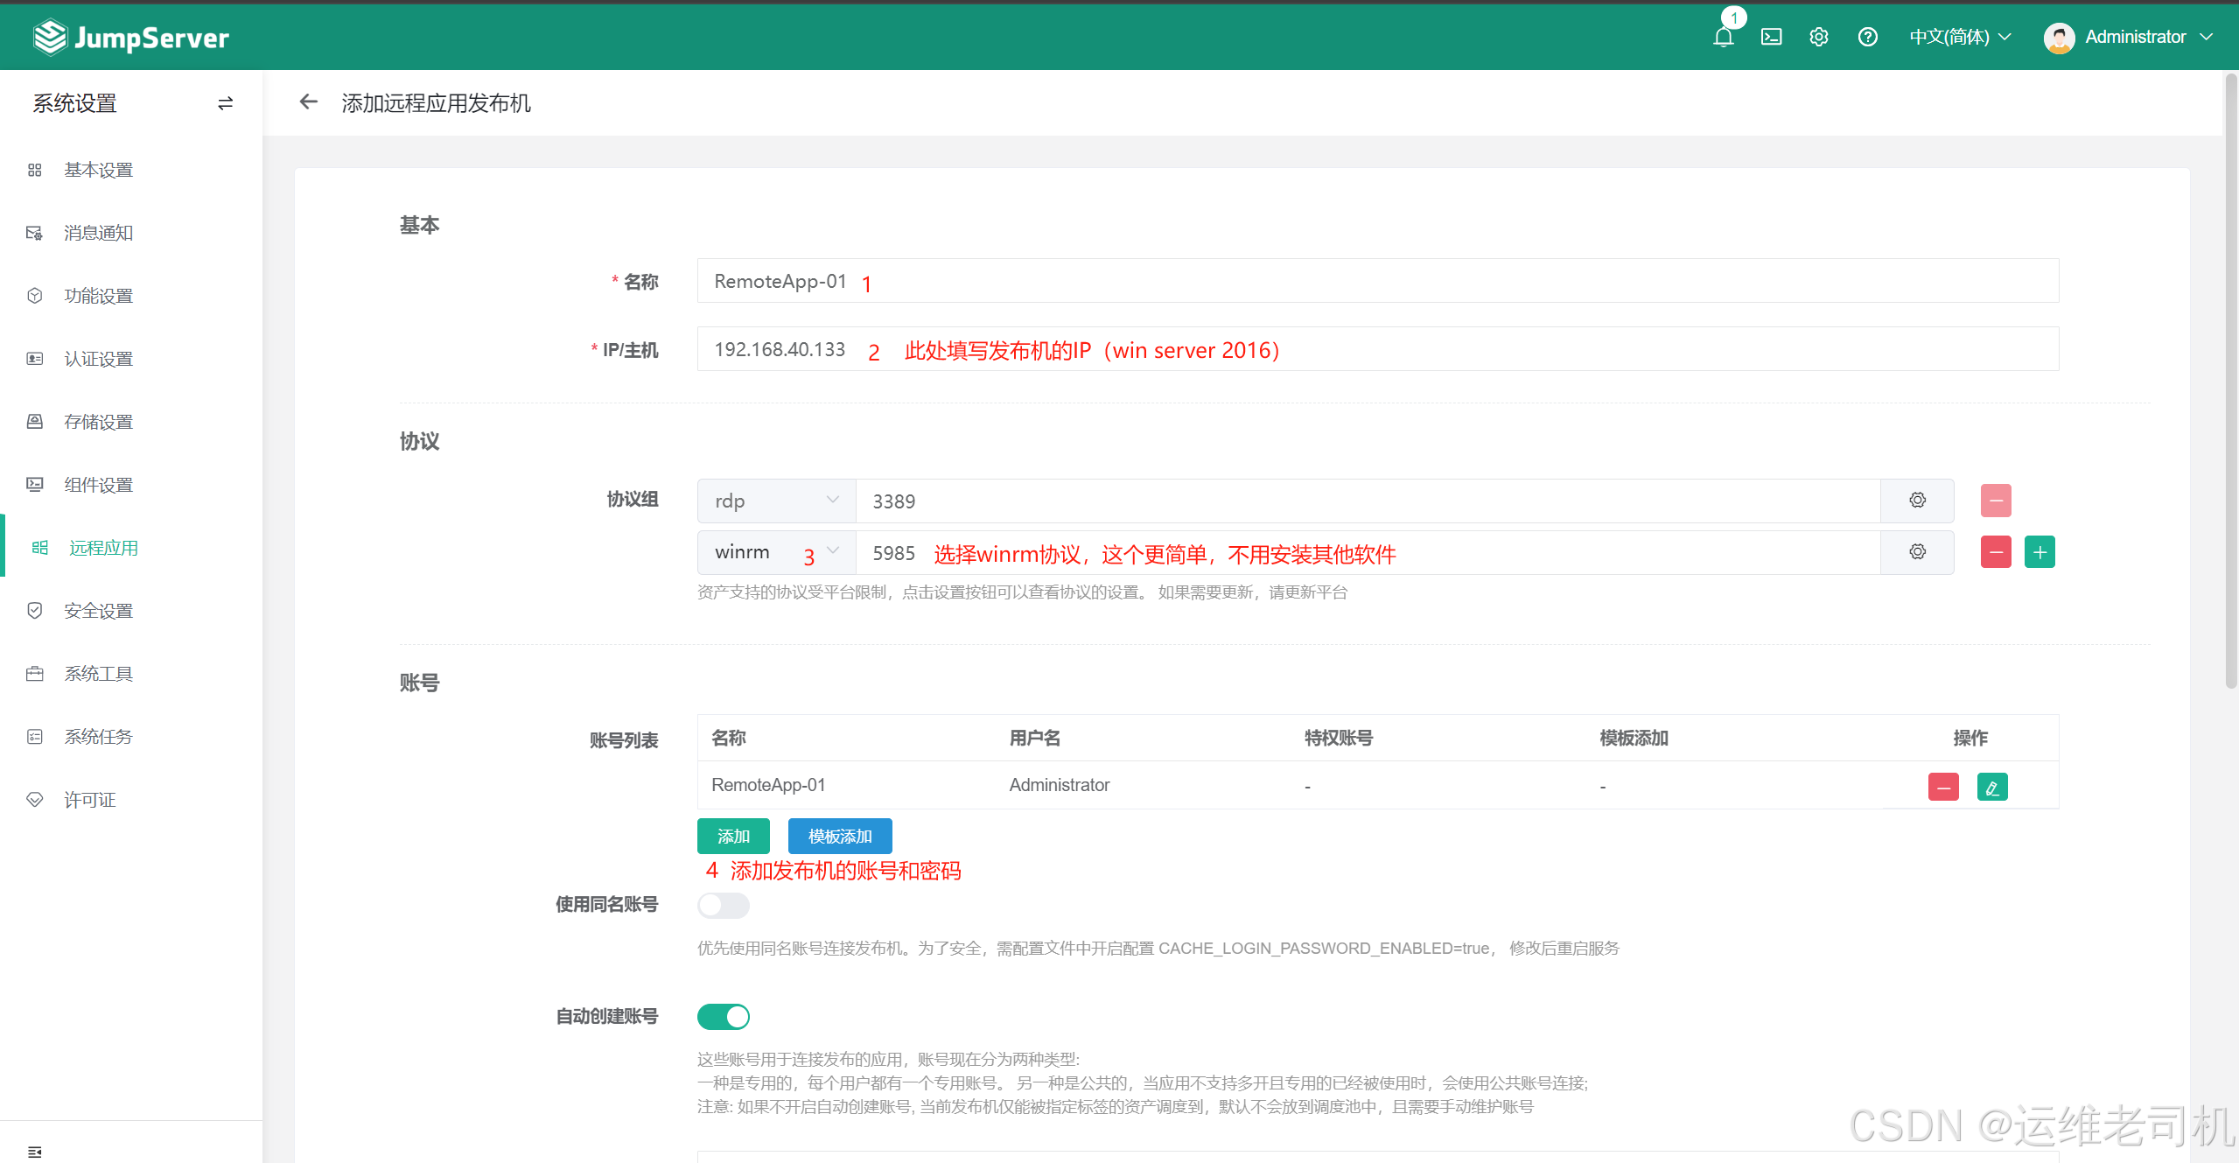2239x1163 pixels.
Task: Go to 认证设置 sidebar menu
Action: [98, 359]
